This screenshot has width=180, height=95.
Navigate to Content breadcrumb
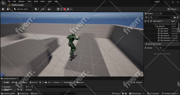pyautogui.click(x=56, y=82)
